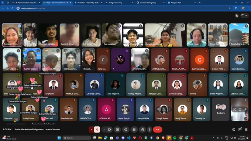Open the weather widget on taskbar

click(9, 138)
